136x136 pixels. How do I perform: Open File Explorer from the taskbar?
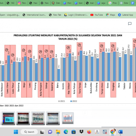(x=58, y=132)
